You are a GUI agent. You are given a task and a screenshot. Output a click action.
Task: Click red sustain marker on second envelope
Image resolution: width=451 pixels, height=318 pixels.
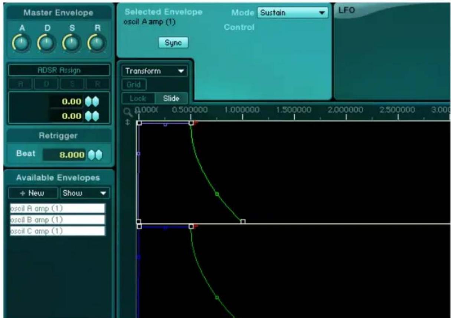196,225
